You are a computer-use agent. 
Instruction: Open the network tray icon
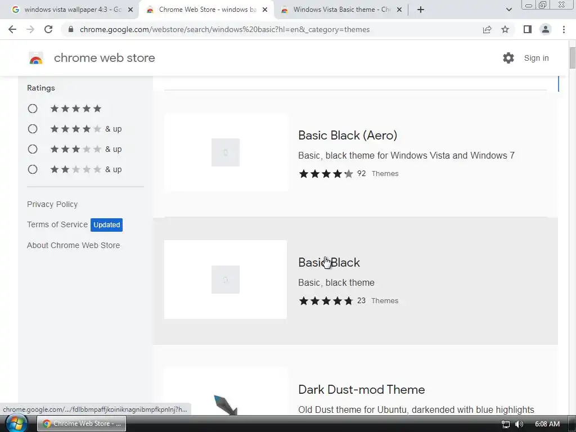point(506,424)
